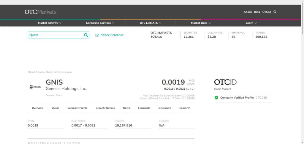Click Market Activity in the breadcrumb
Viewport: 304px width, 144px height.
click(36, 72)
